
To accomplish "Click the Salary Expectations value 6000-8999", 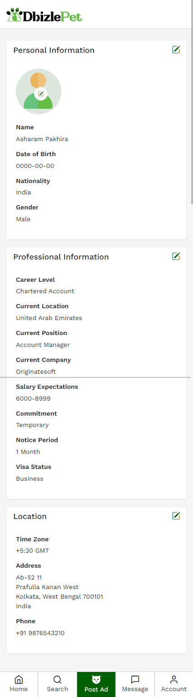I will pyautogui.click(x=33, y=398).
